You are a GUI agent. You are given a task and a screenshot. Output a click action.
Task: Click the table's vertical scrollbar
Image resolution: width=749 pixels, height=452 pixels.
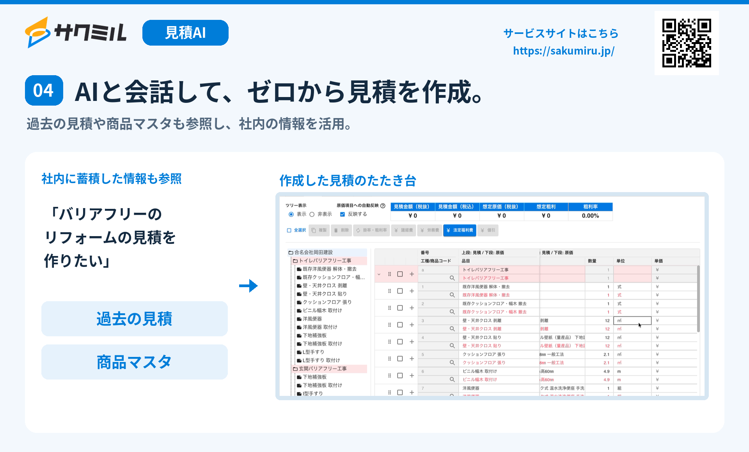[x=698, y=299]
